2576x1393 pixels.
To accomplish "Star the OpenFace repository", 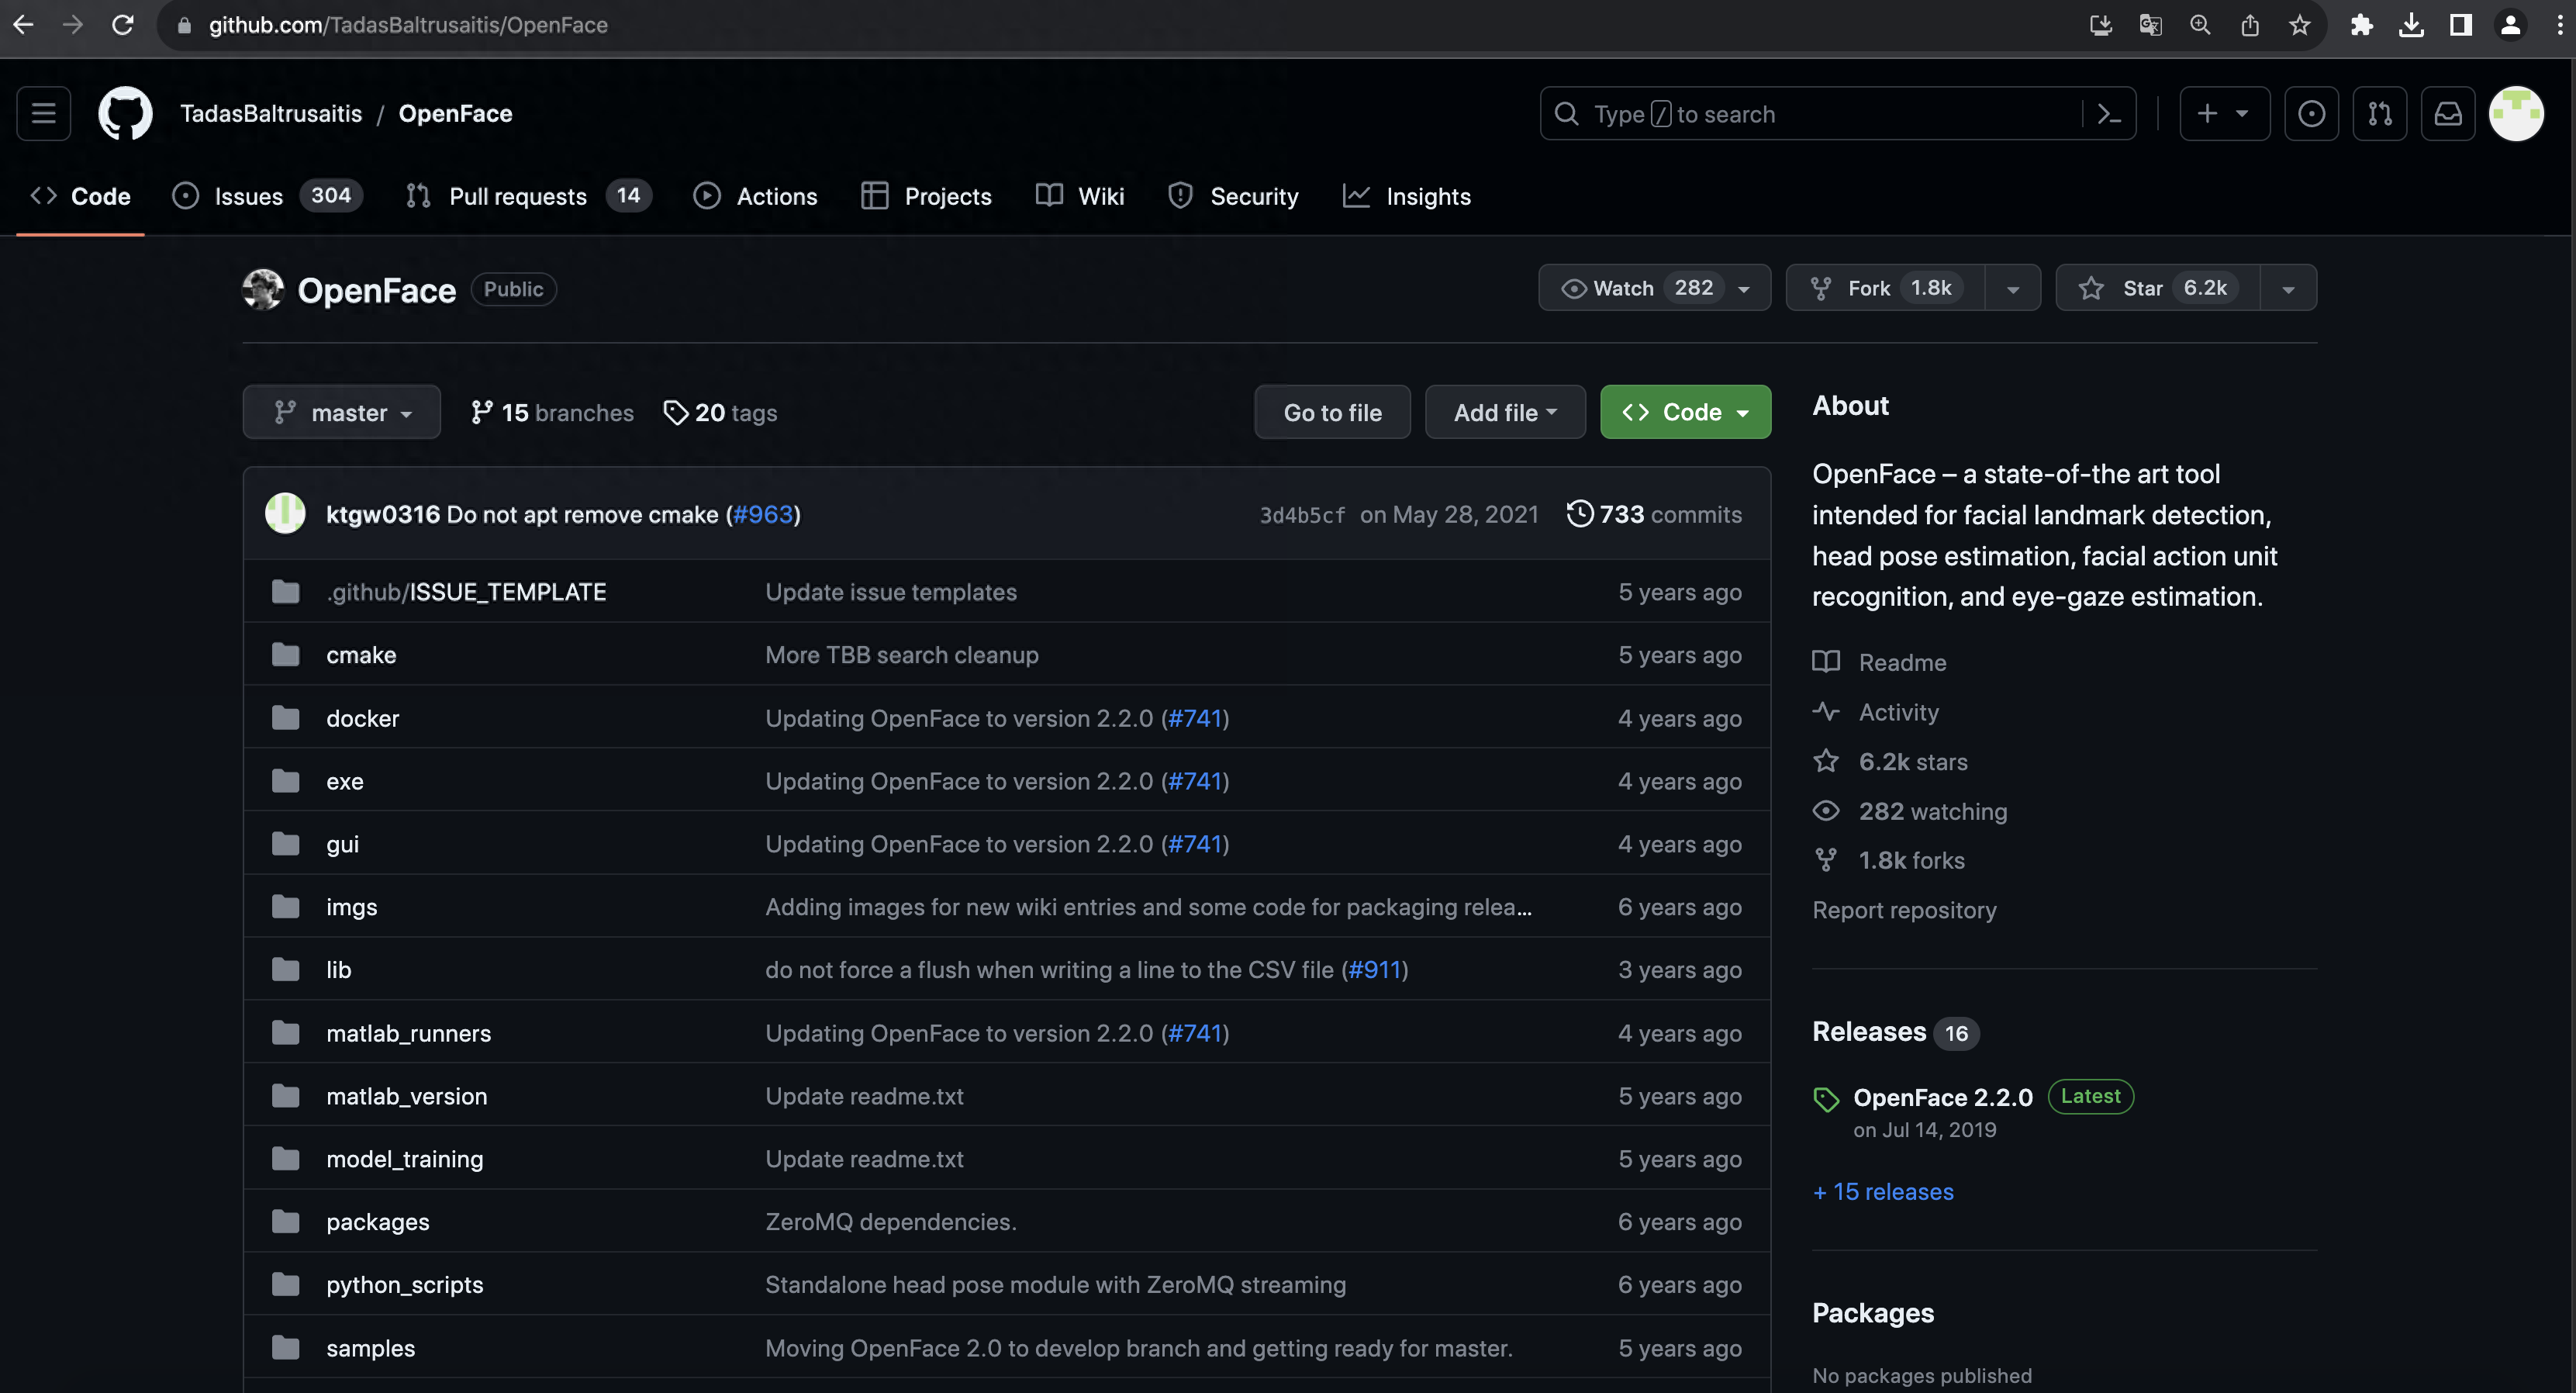I will 2157,288.
